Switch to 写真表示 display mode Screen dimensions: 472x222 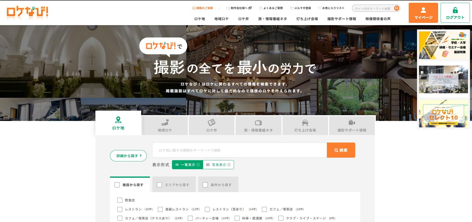pos(218,165)
